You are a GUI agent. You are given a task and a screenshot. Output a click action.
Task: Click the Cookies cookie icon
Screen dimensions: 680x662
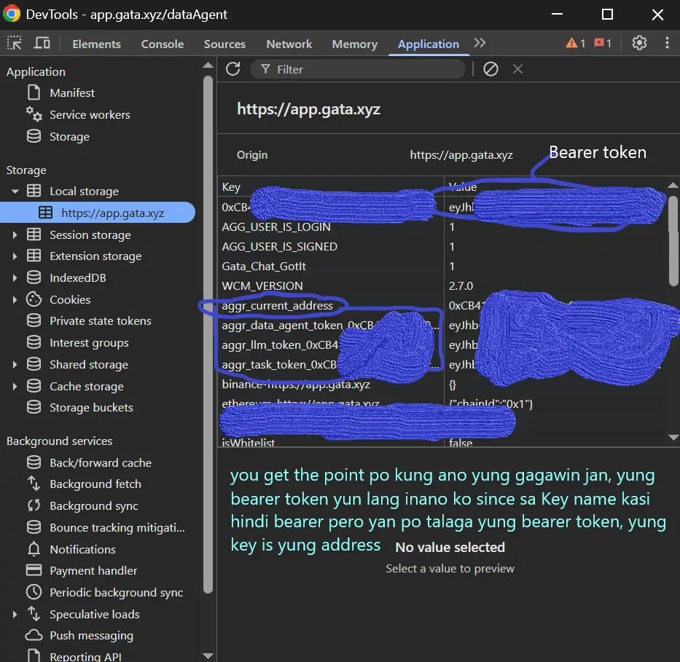click(34, 299)
